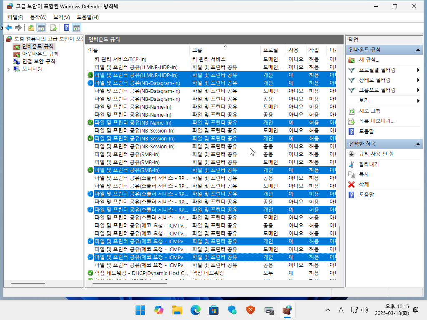The height and width of the screenshot is (320, 427).
Task: Click the Help toolbar icon
Action: click(66, 27)
